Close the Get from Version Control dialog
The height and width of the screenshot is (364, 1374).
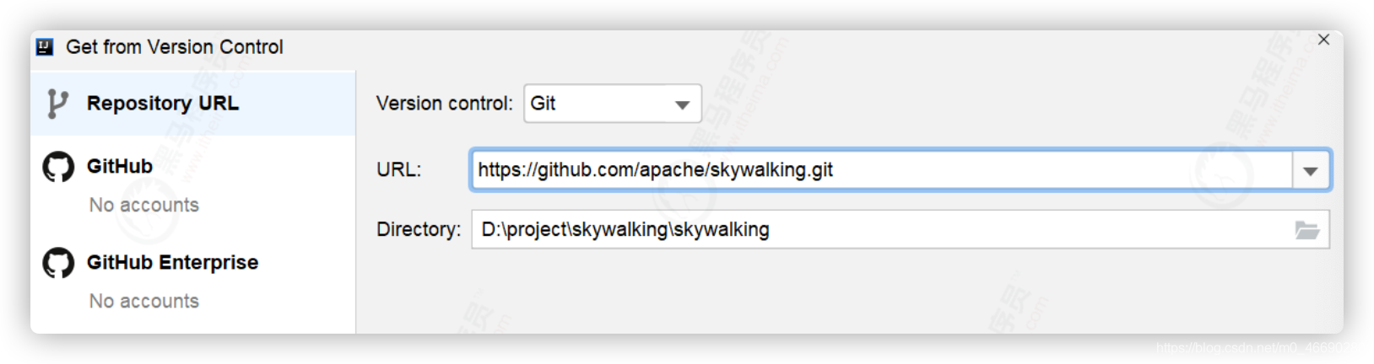point(1323,40)
